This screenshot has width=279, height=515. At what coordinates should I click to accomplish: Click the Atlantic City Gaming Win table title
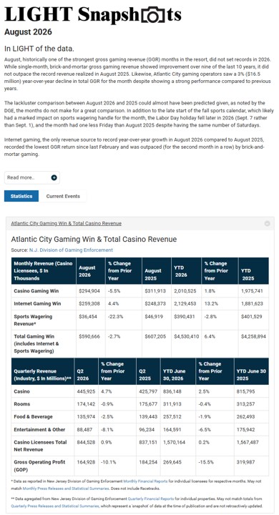tap(94, 239)
